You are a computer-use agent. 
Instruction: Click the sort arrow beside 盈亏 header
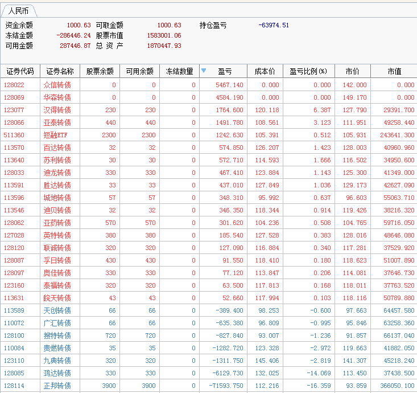click(x=204, y=71)
